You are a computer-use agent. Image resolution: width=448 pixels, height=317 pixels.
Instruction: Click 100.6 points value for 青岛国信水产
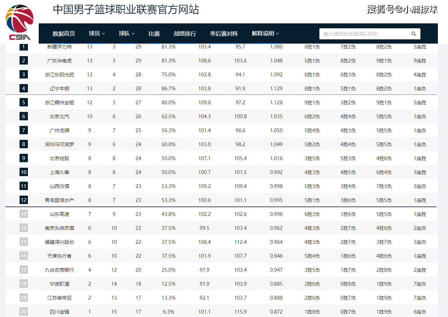[205, 200]
